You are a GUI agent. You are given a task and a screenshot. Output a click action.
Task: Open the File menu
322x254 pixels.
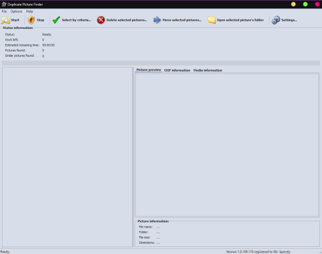pyautogui.click(x=5, y=12)
